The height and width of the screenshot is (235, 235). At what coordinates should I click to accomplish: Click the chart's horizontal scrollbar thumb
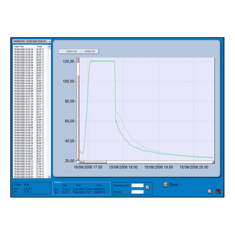point(94,162)
